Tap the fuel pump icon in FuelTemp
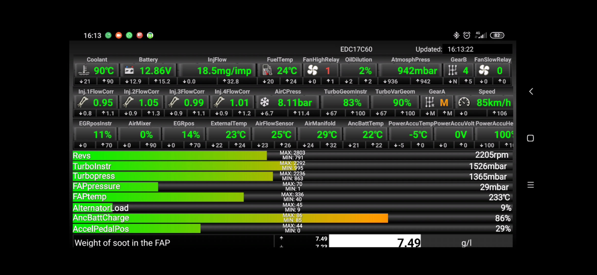597x275 pixels. click(x=267, y=71)
